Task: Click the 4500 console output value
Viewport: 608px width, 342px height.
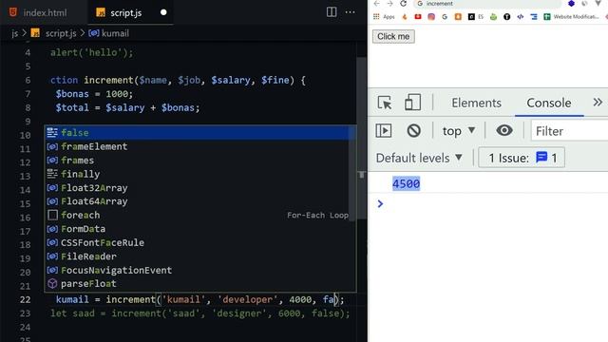Action: point(406,183)
